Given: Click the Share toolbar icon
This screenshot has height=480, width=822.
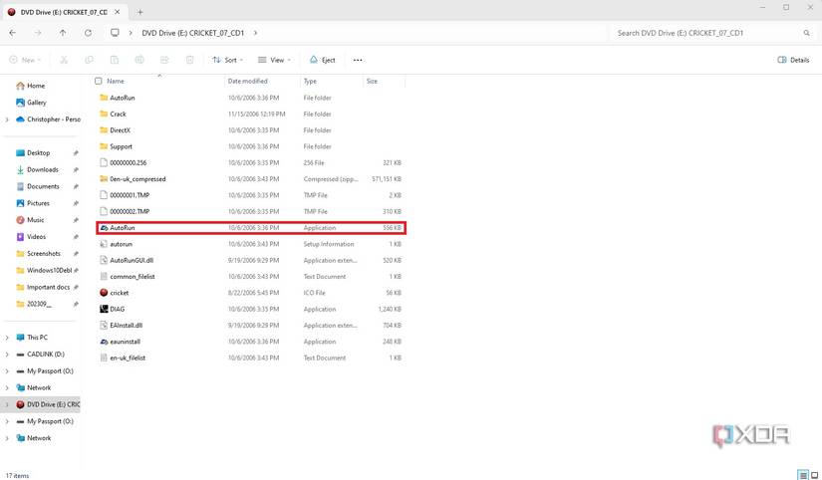Looking at the screenshot, I should (164, 60).
